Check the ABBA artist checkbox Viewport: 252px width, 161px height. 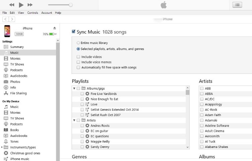[202, 94]
